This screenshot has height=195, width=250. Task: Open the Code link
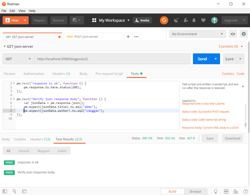[241, 74]
